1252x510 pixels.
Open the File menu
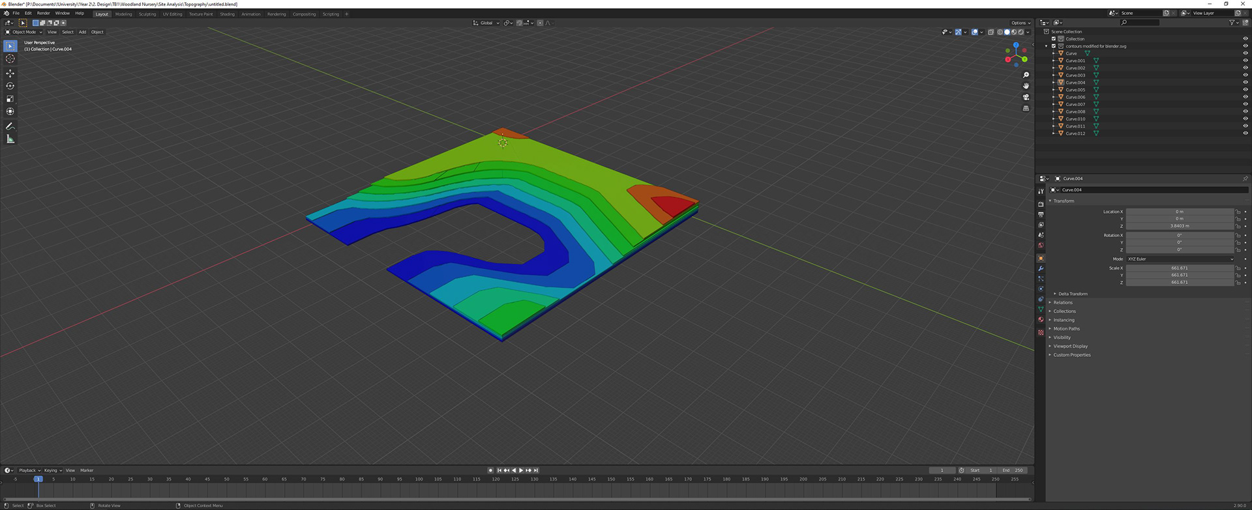click(x=16, y=13)
